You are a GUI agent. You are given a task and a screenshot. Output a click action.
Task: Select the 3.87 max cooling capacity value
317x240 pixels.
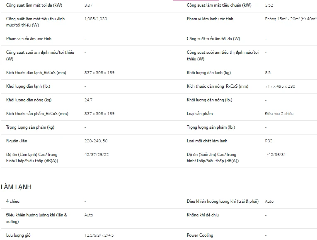pyautogui.click(x=88, y=5)
